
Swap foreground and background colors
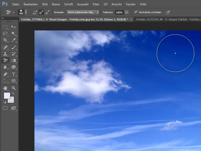13,93
